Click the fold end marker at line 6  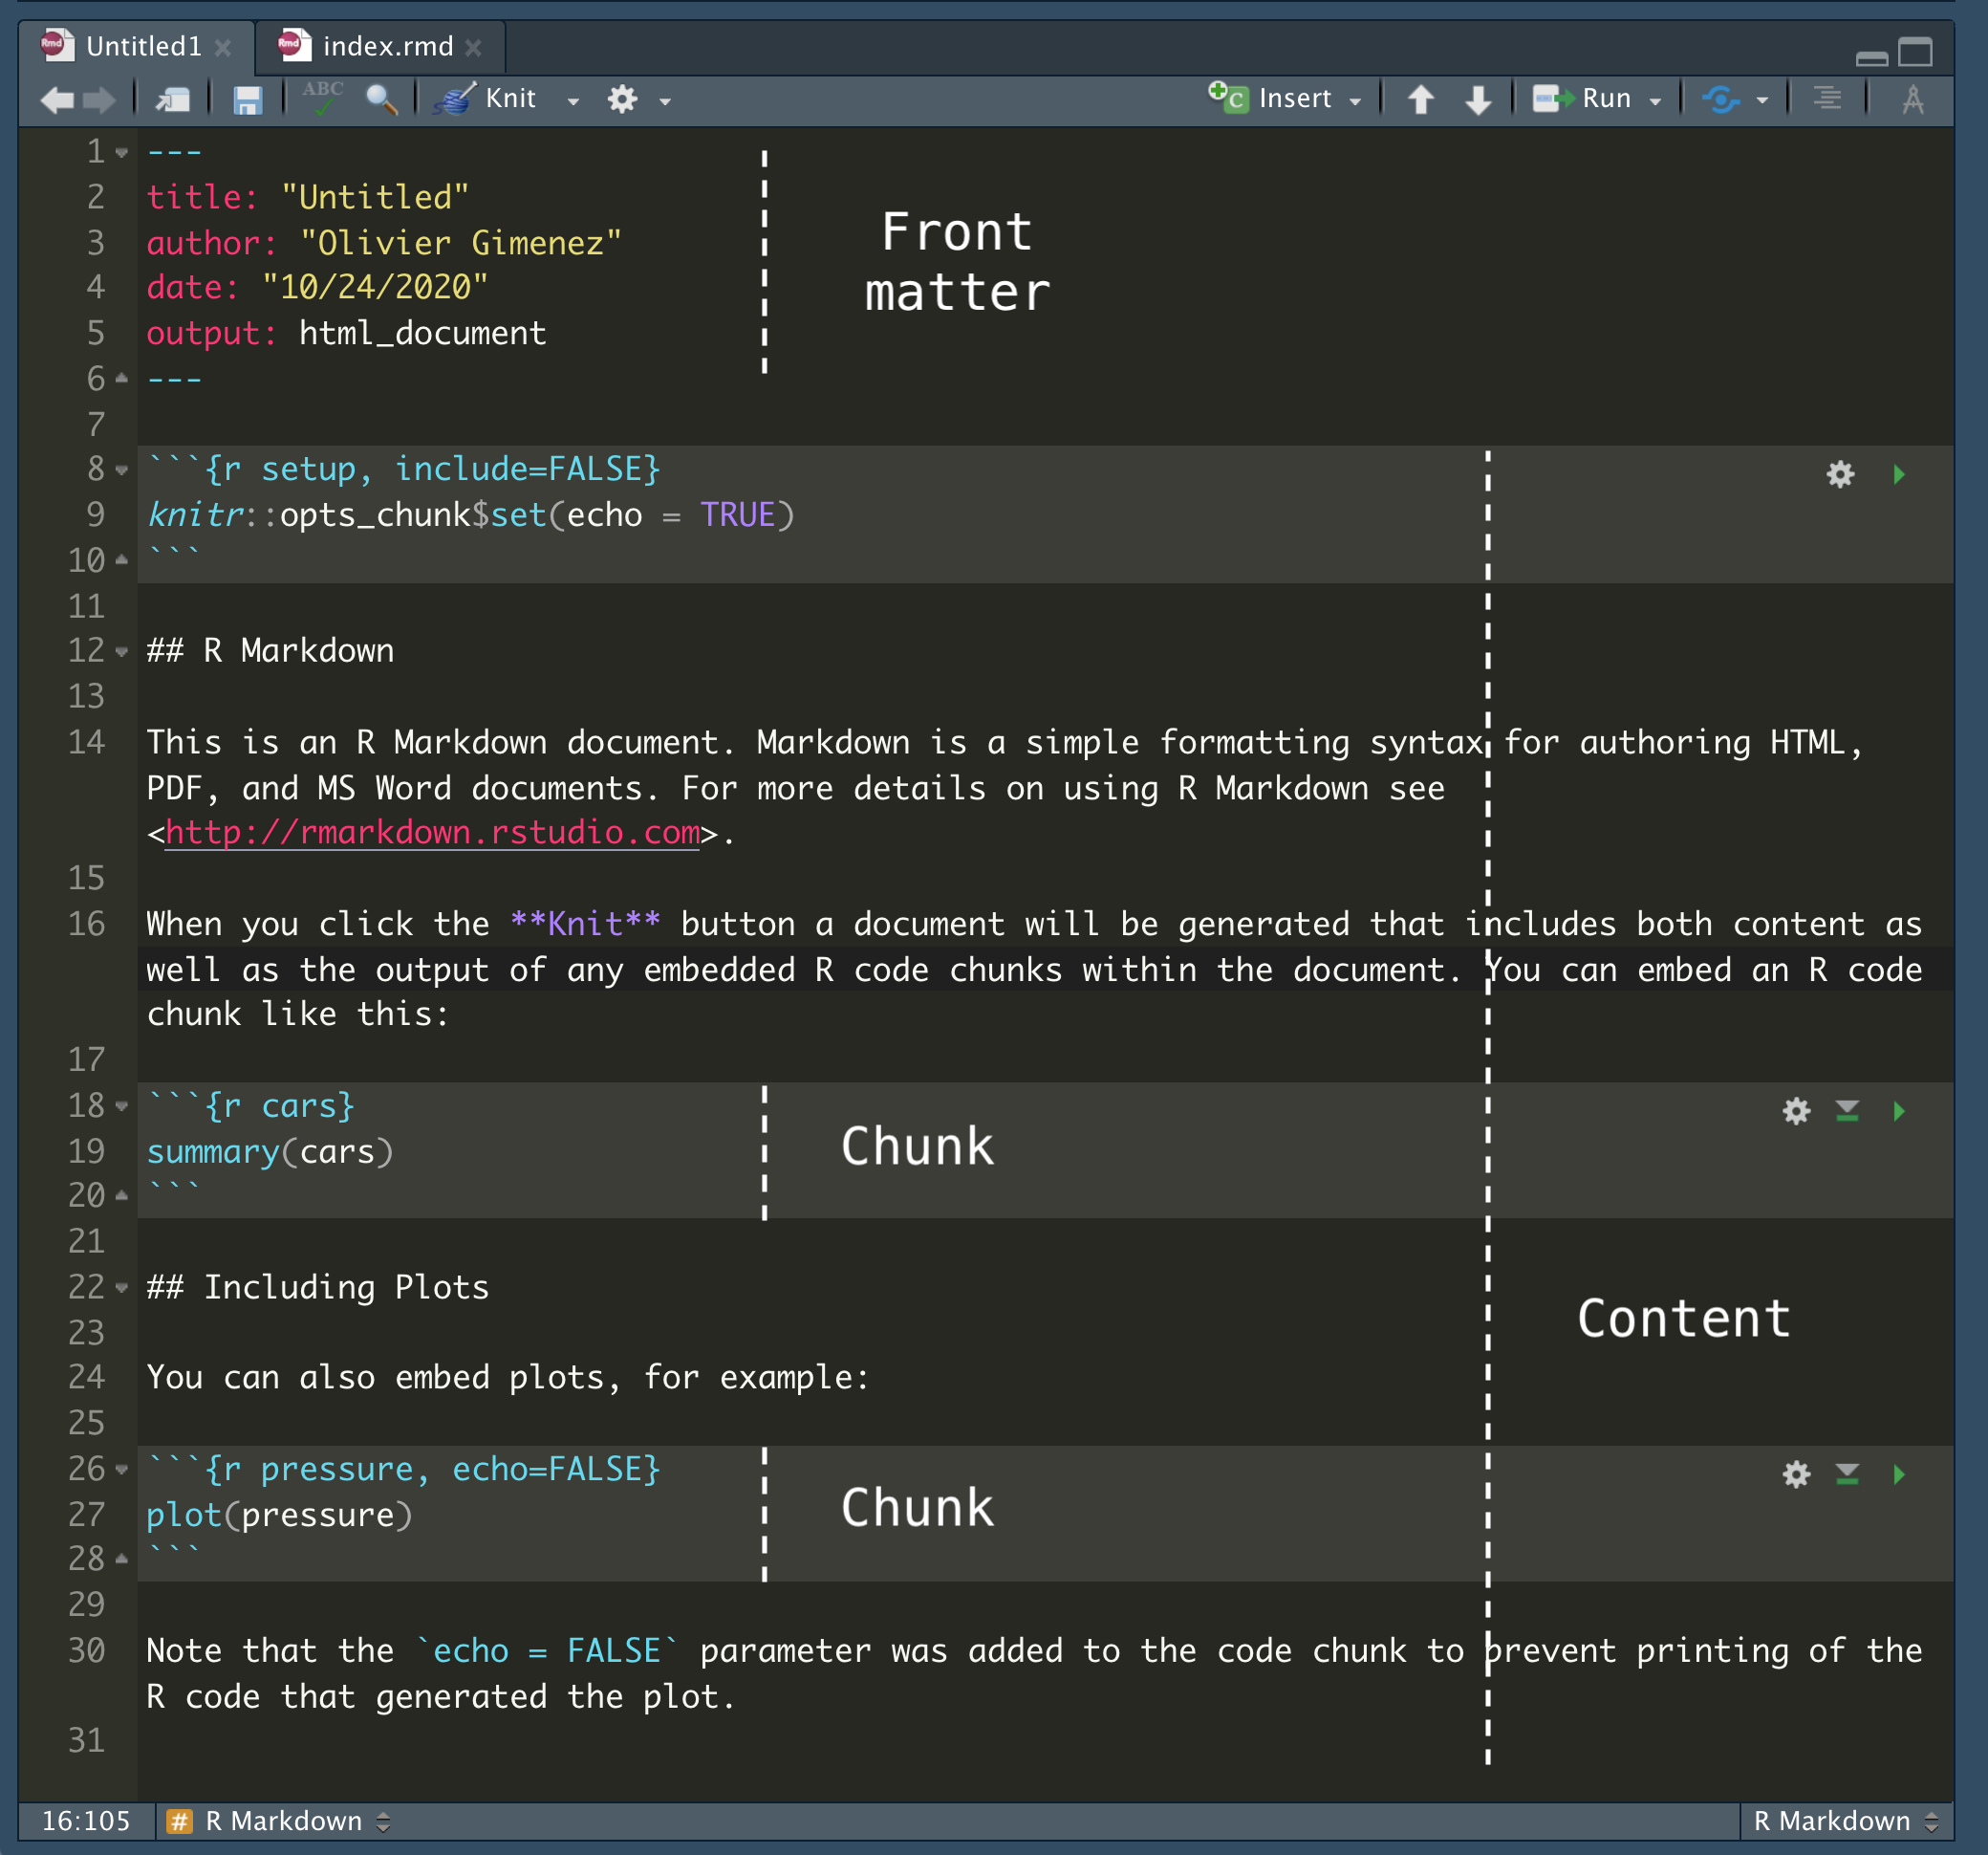[x=122, y=379]
